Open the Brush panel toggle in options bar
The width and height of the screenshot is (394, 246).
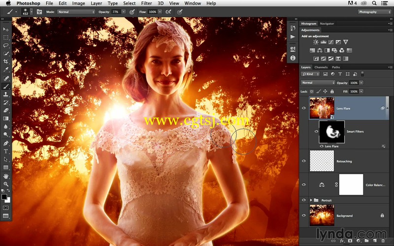coord(39,12)
